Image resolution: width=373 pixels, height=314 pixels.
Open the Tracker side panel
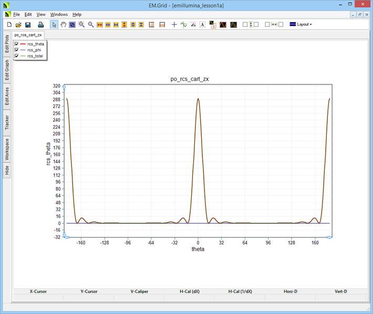[x=7, y=123]
